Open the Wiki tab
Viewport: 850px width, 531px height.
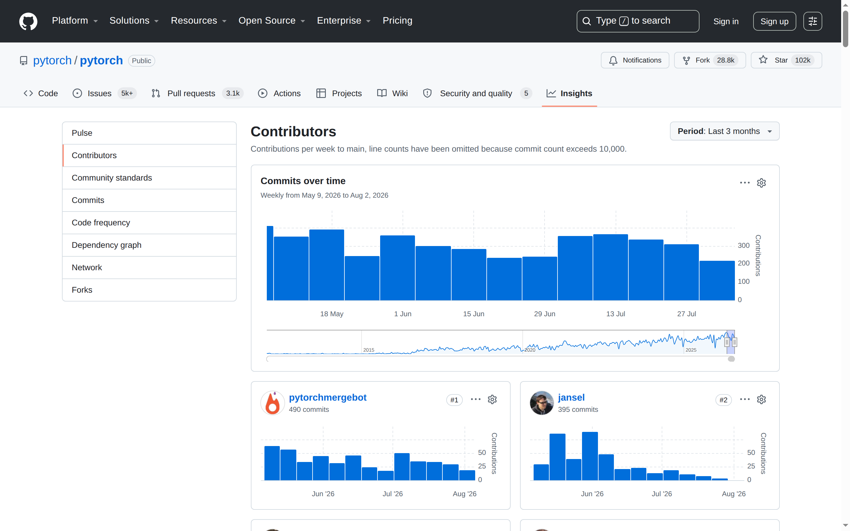pyautogui.click(x=392, y=94)
